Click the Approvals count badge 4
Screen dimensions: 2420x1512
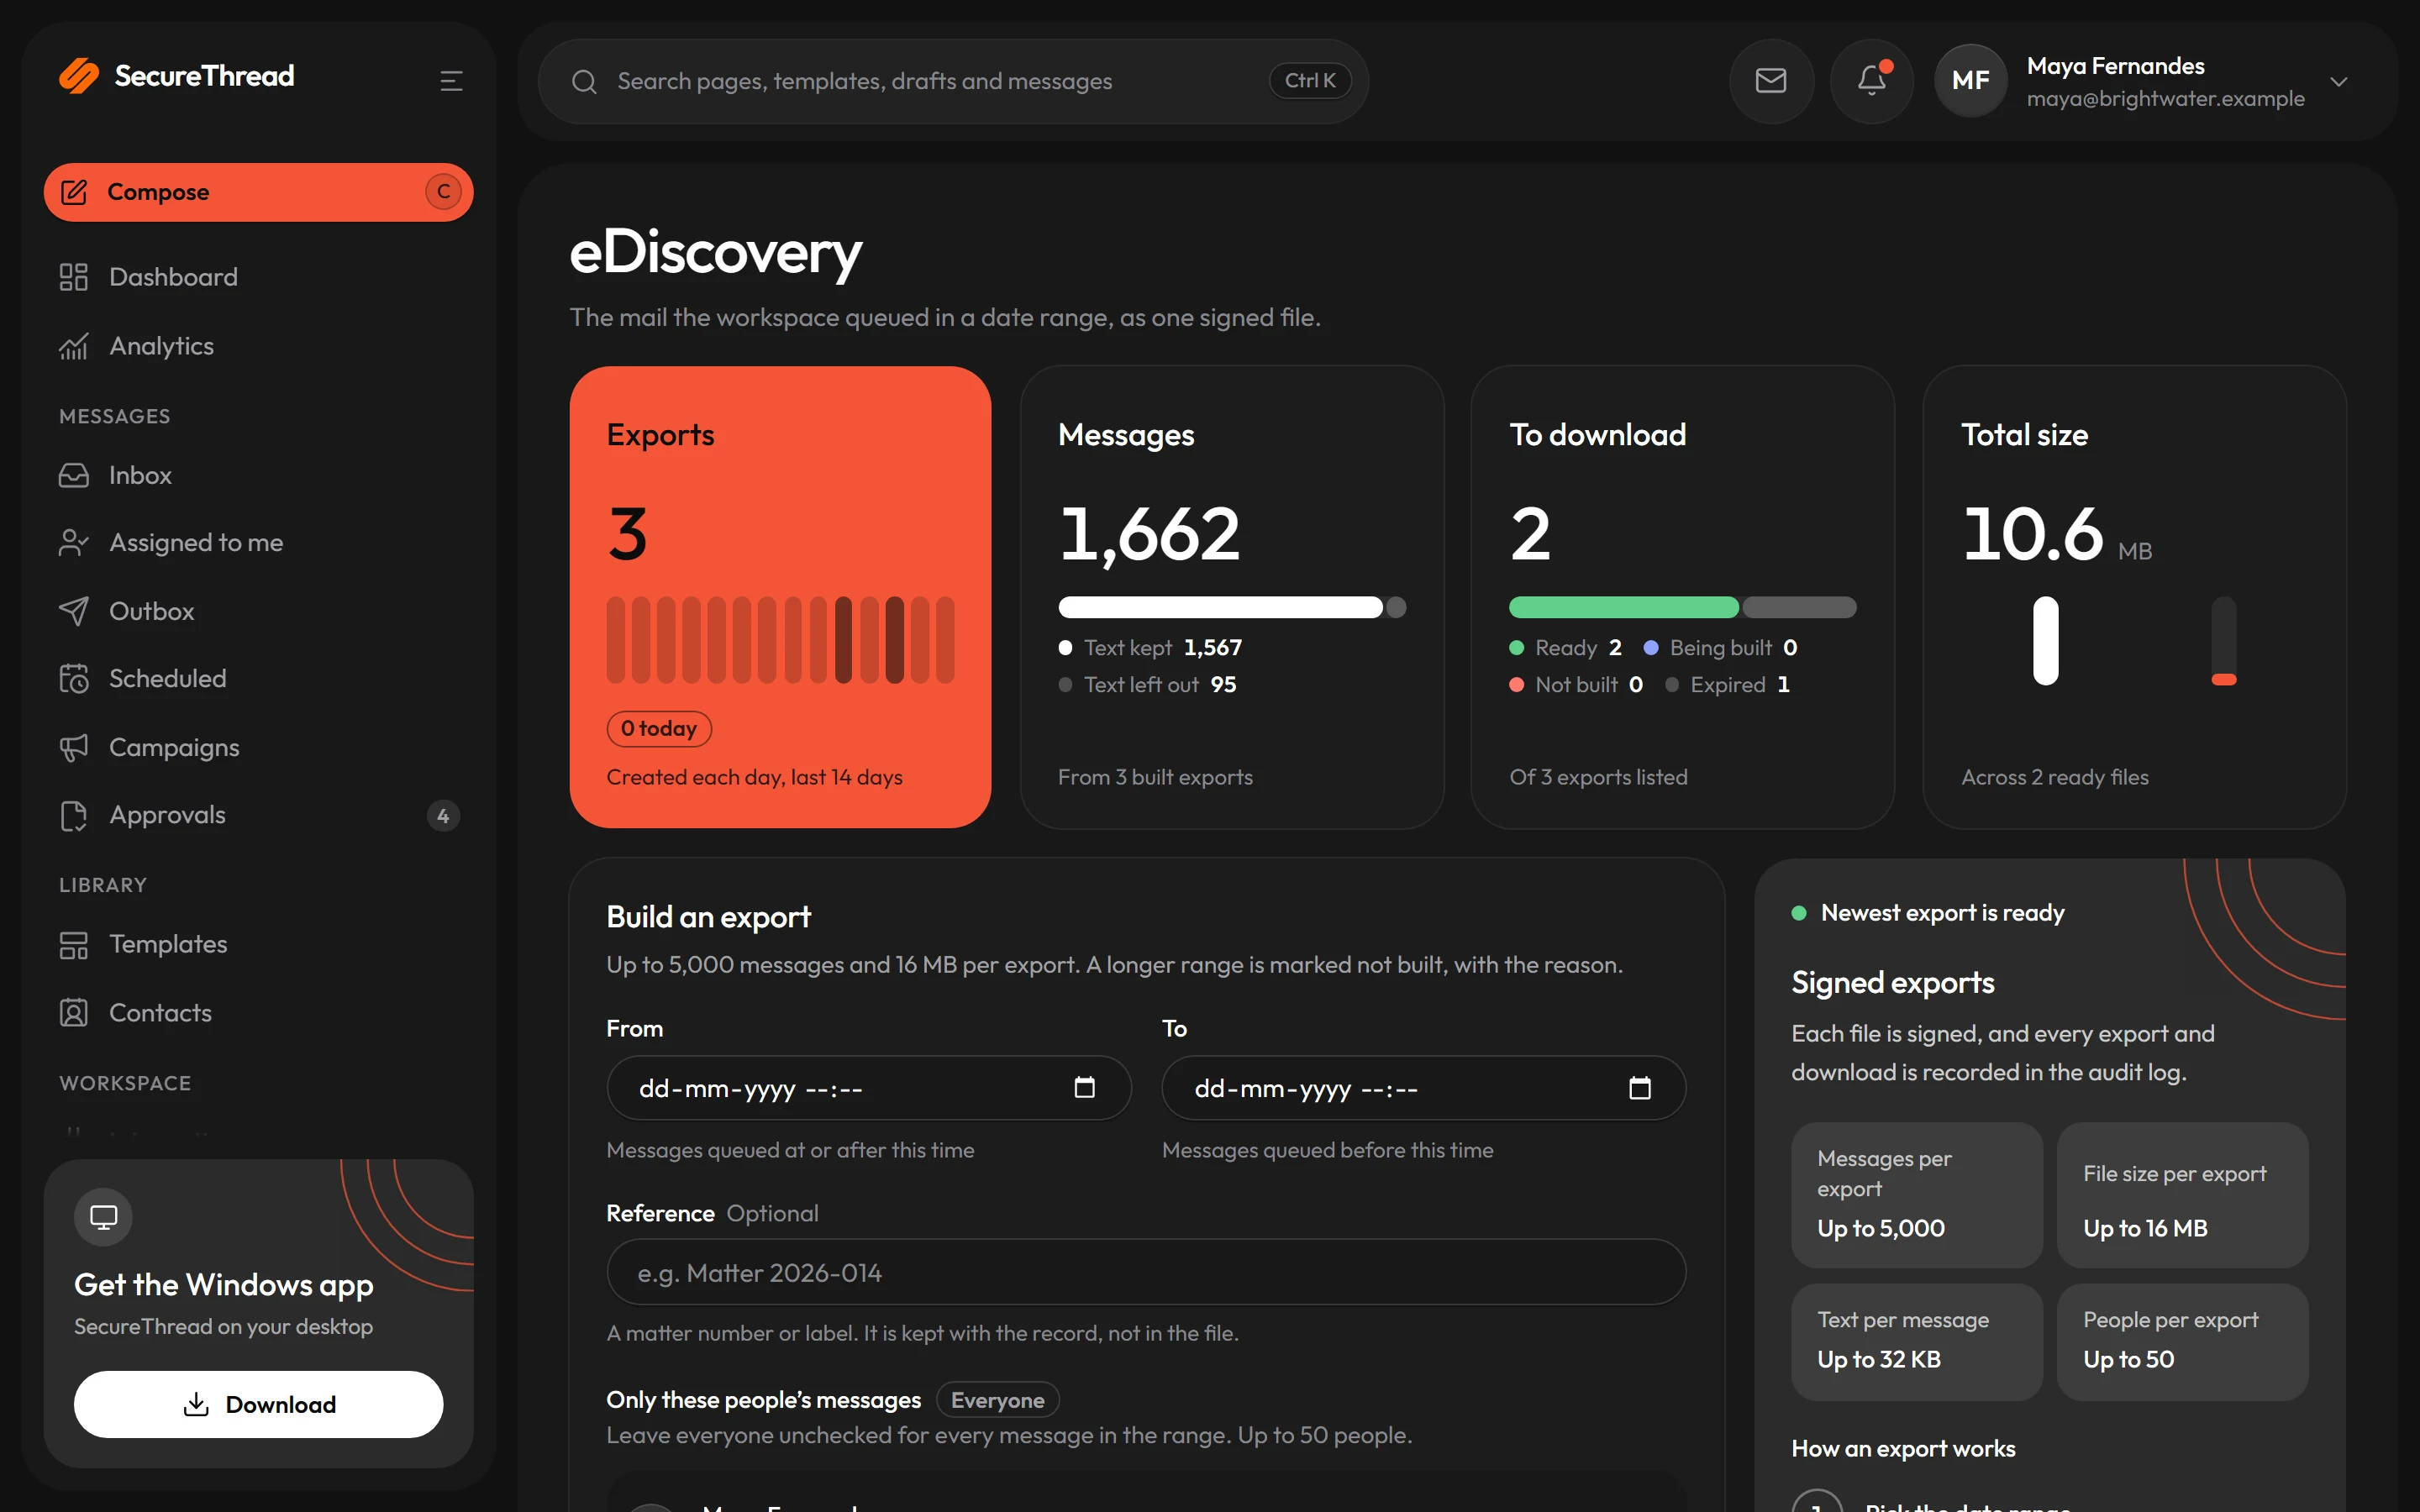click(x=443, y=816)
